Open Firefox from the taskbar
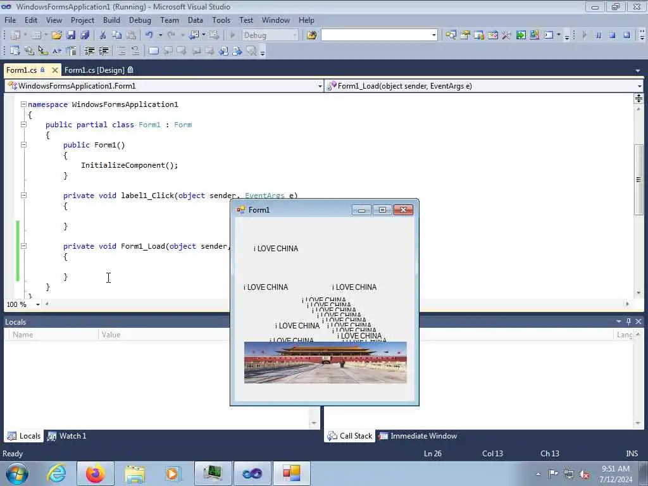This screenshot has width=648, height=486. 96,473
